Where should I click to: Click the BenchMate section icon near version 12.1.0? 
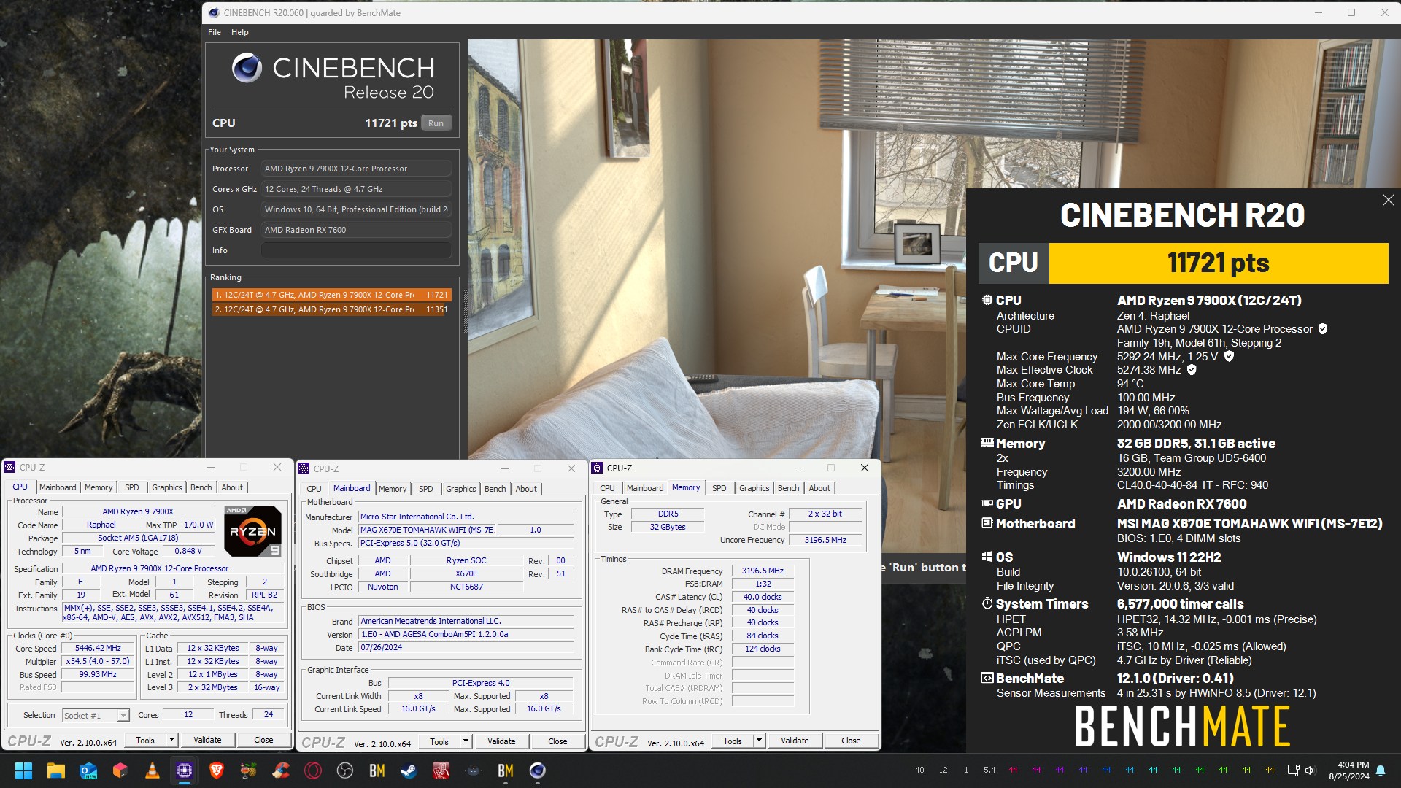pyautogui.click(x=987, y=678)
